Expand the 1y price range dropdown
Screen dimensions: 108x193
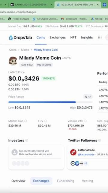coord(88,97)
